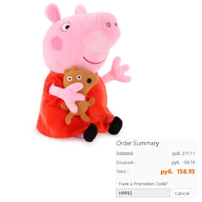The image size is (202, 202).
Task: Click the plush's smiling mouth
Action: (94, 61)
